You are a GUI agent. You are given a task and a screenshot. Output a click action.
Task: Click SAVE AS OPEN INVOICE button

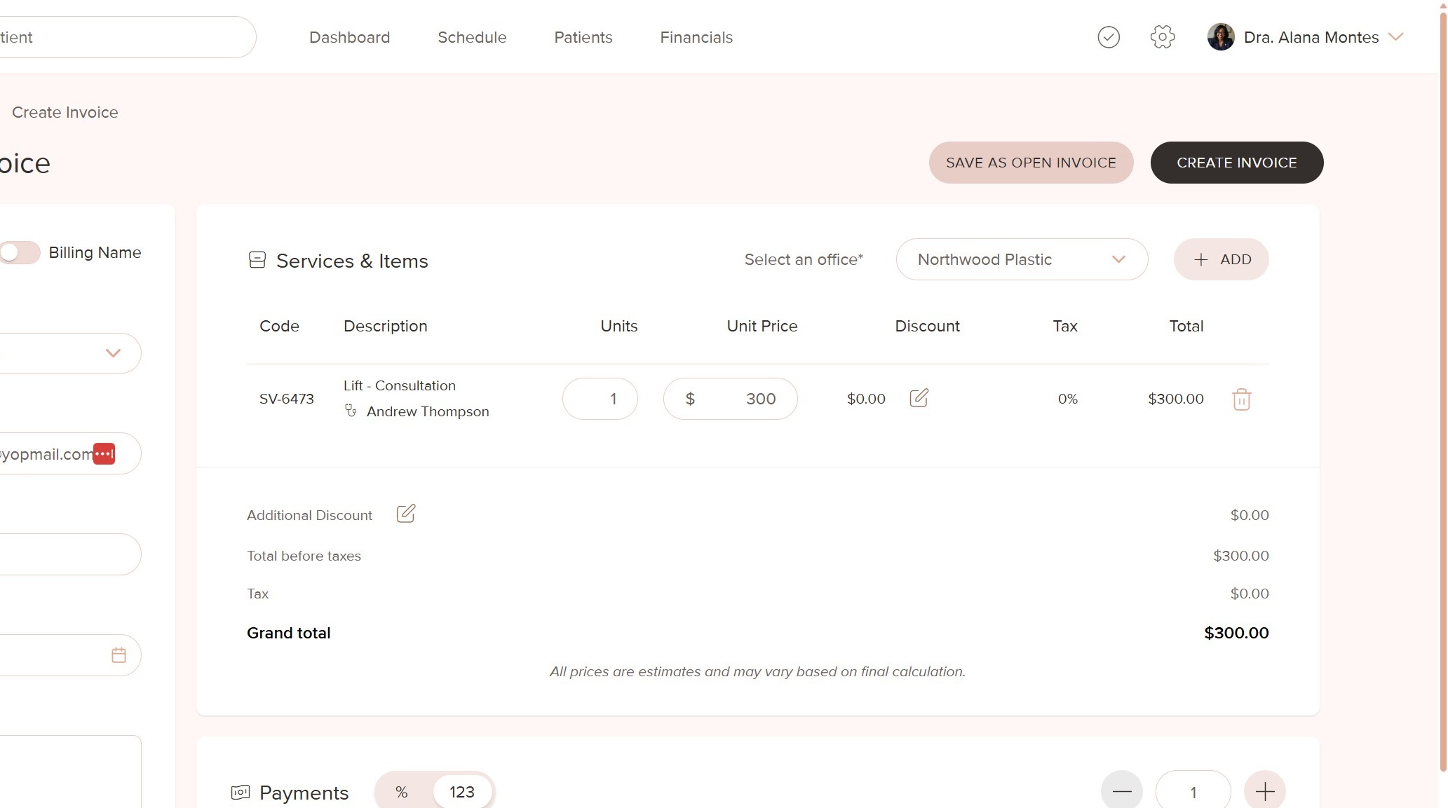point(1030,163)
